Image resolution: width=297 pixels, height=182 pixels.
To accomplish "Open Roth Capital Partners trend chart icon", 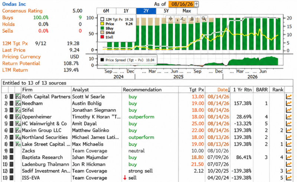I will coord(289,97).
